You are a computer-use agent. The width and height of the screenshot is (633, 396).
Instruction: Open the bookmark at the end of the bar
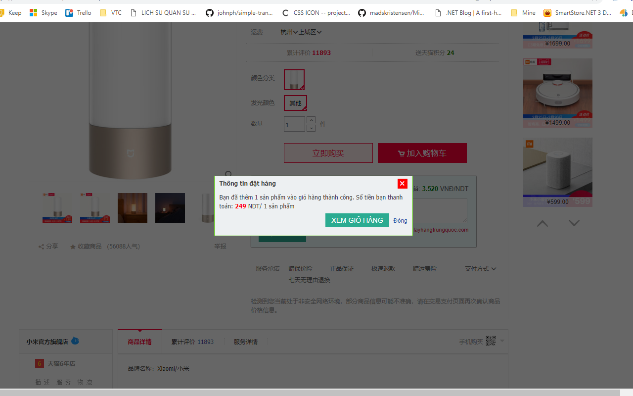point(626,13)
